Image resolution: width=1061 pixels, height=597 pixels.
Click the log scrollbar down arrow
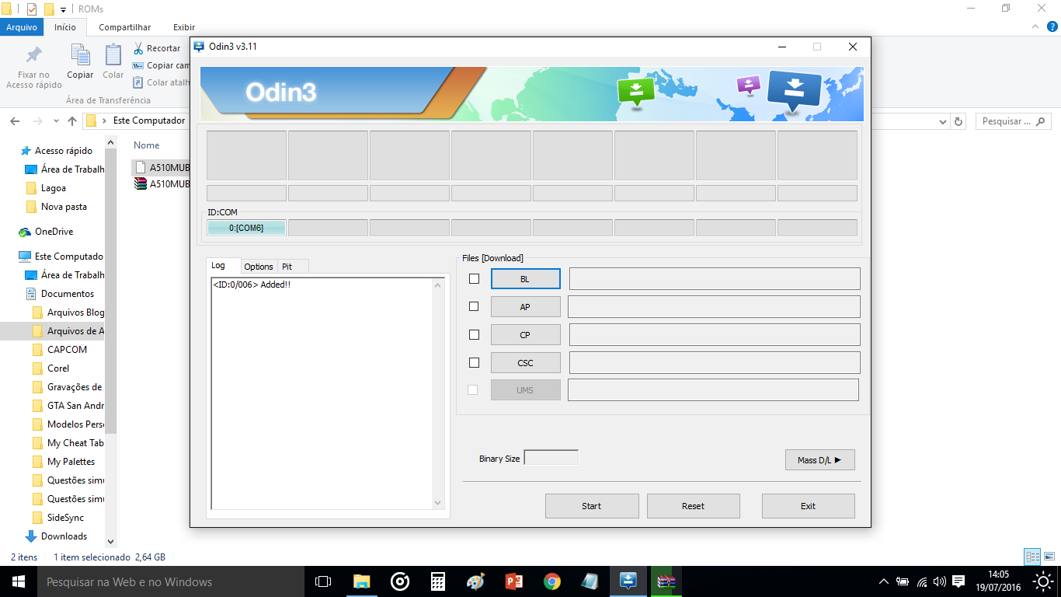[x=438, y=503]
